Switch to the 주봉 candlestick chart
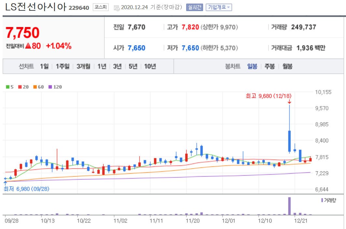The width and height of the screenshot is (346, 229). (270, 66)
